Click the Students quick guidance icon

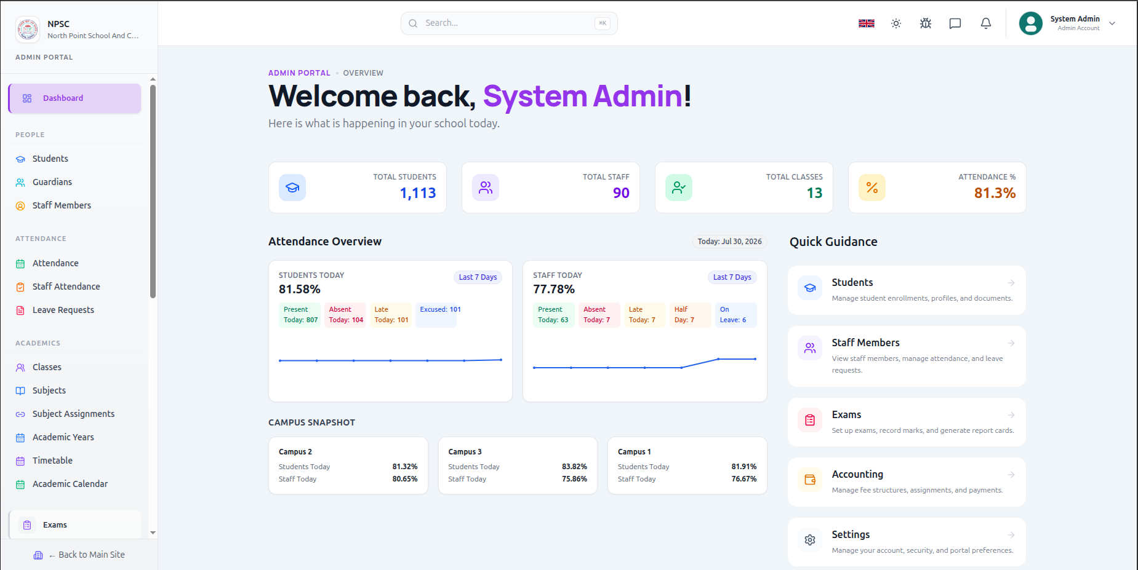(810, 288)
